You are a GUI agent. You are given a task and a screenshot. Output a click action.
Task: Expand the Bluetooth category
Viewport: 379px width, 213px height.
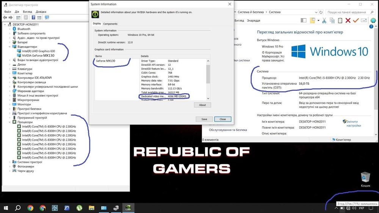[10, 29]
